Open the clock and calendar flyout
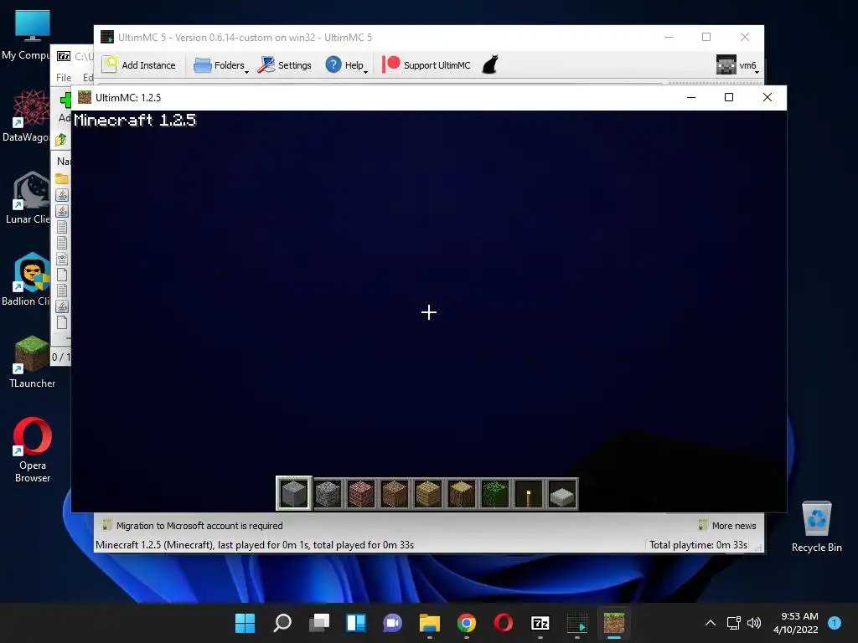The height and width of the screenshot is (643, 858). (796, 623)
